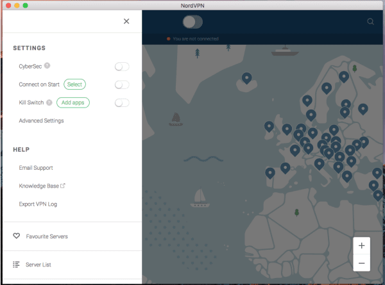Enable the Connect on Start toggle
The height and width of the screenshot is (285, 385).
click(x=122, y=85)
